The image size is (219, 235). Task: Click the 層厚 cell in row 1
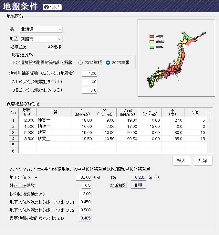coord(27,120)
